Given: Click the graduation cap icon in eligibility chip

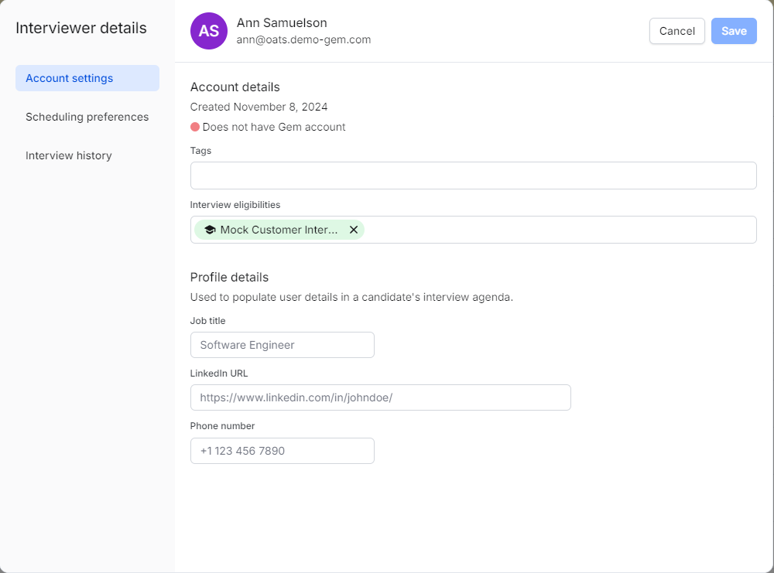Looking at the screenshot, I should (x=210, y=230).
